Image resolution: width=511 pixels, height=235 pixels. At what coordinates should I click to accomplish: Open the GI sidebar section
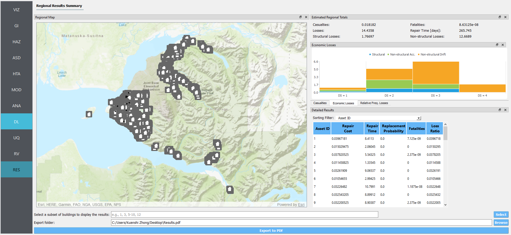point(17,26)
